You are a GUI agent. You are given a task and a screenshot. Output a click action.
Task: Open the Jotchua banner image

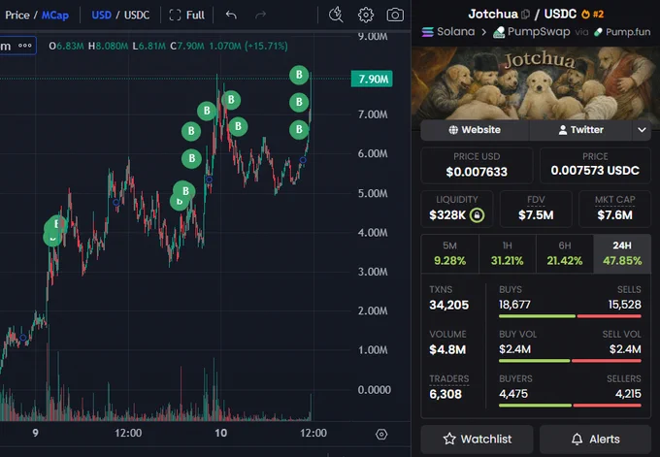tap(536, 82)
